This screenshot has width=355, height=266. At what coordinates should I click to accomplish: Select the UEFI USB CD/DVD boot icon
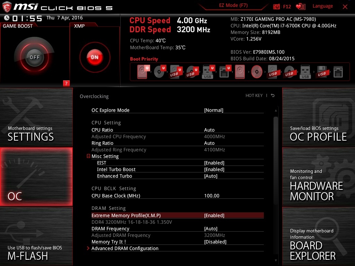192,72
